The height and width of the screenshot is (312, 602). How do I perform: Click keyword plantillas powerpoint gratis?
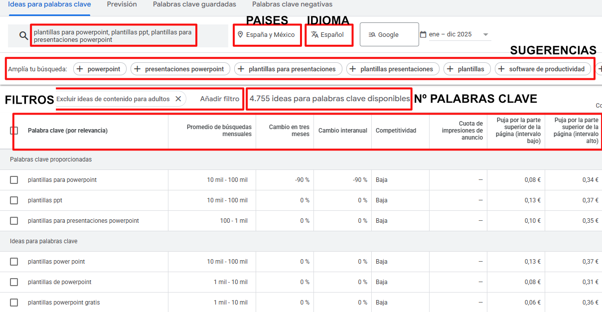point(64,303)
